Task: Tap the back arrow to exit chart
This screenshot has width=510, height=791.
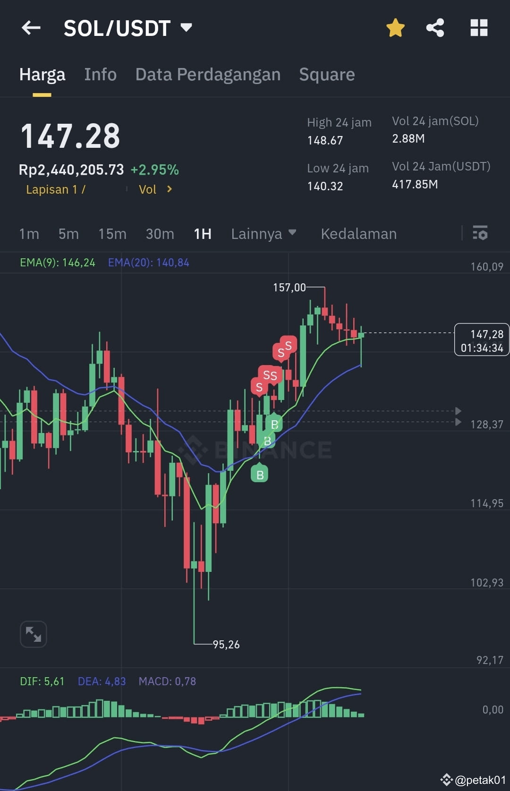Action: point(30,27)
